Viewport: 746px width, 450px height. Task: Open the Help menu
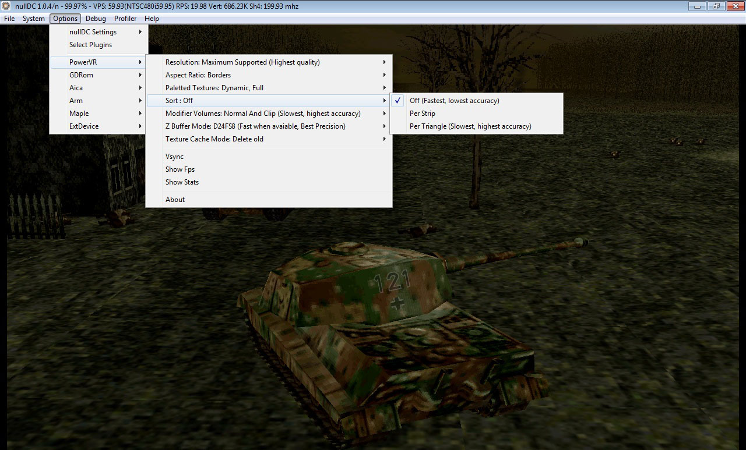pyautogui.click(x=152, y=19)
